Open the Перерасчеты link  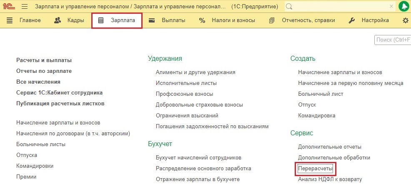316,169
